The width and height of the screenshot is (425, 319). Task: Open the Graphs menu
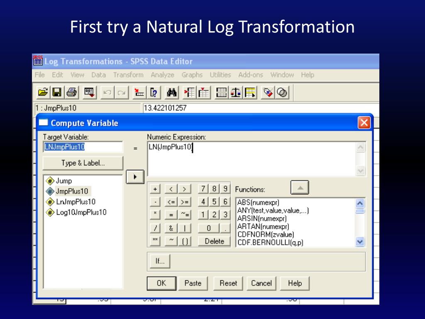192,75
